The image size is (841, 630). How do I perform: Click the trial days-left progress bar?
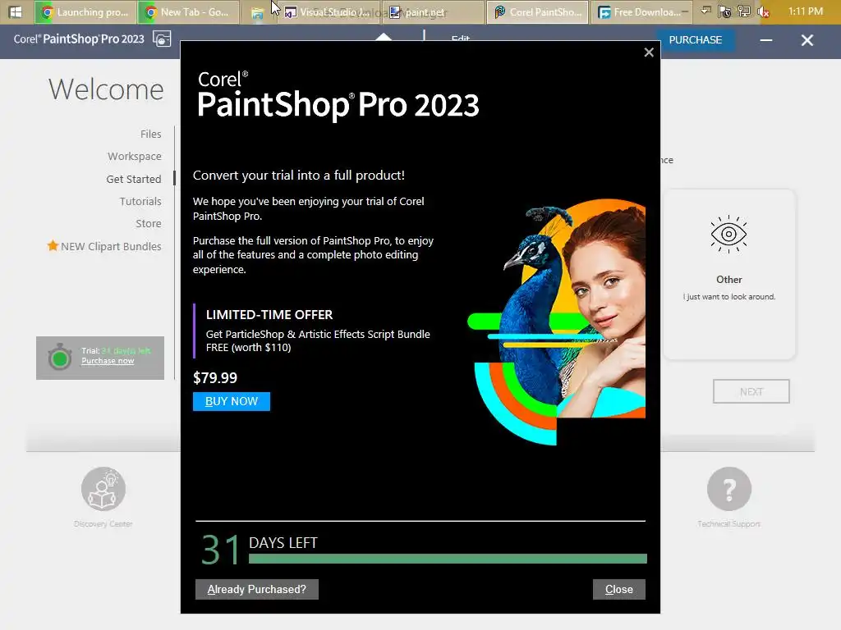tap(448, 559)
